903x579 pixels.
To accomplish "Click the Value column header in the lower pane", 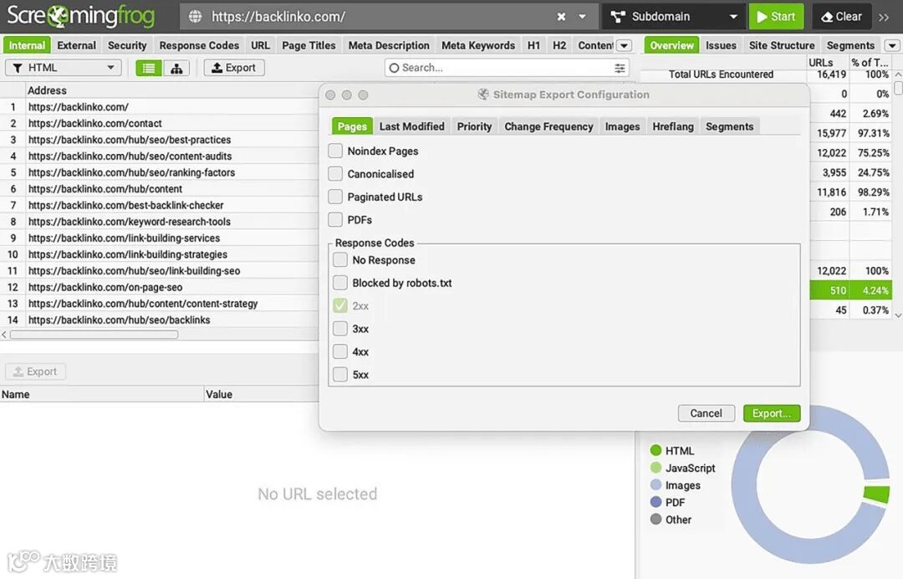I will click(x=262, y=395).
